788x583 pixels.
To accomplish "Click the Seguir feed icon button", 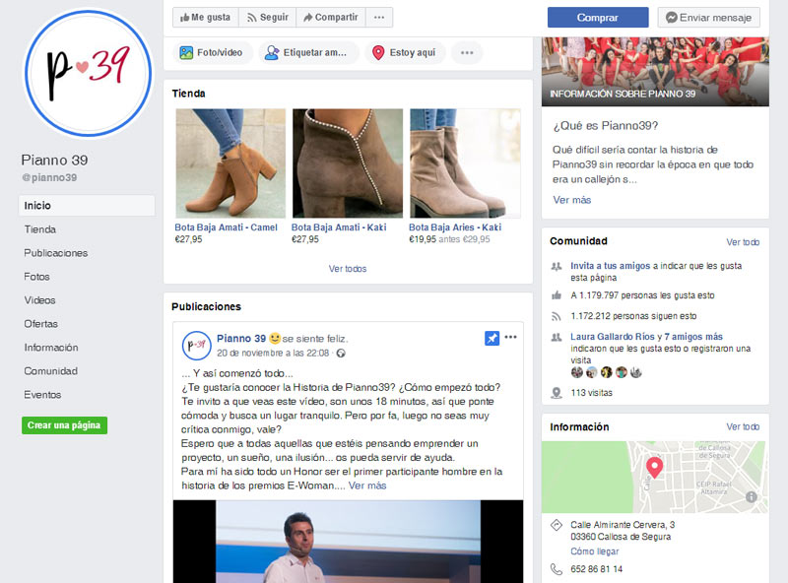I will click(x=267, y=18).
